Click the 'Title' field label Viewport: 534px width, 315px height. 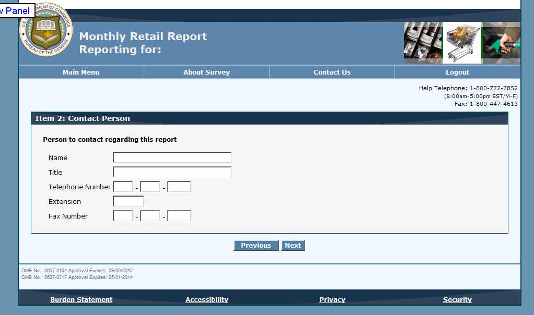click(x=55, y=172)
